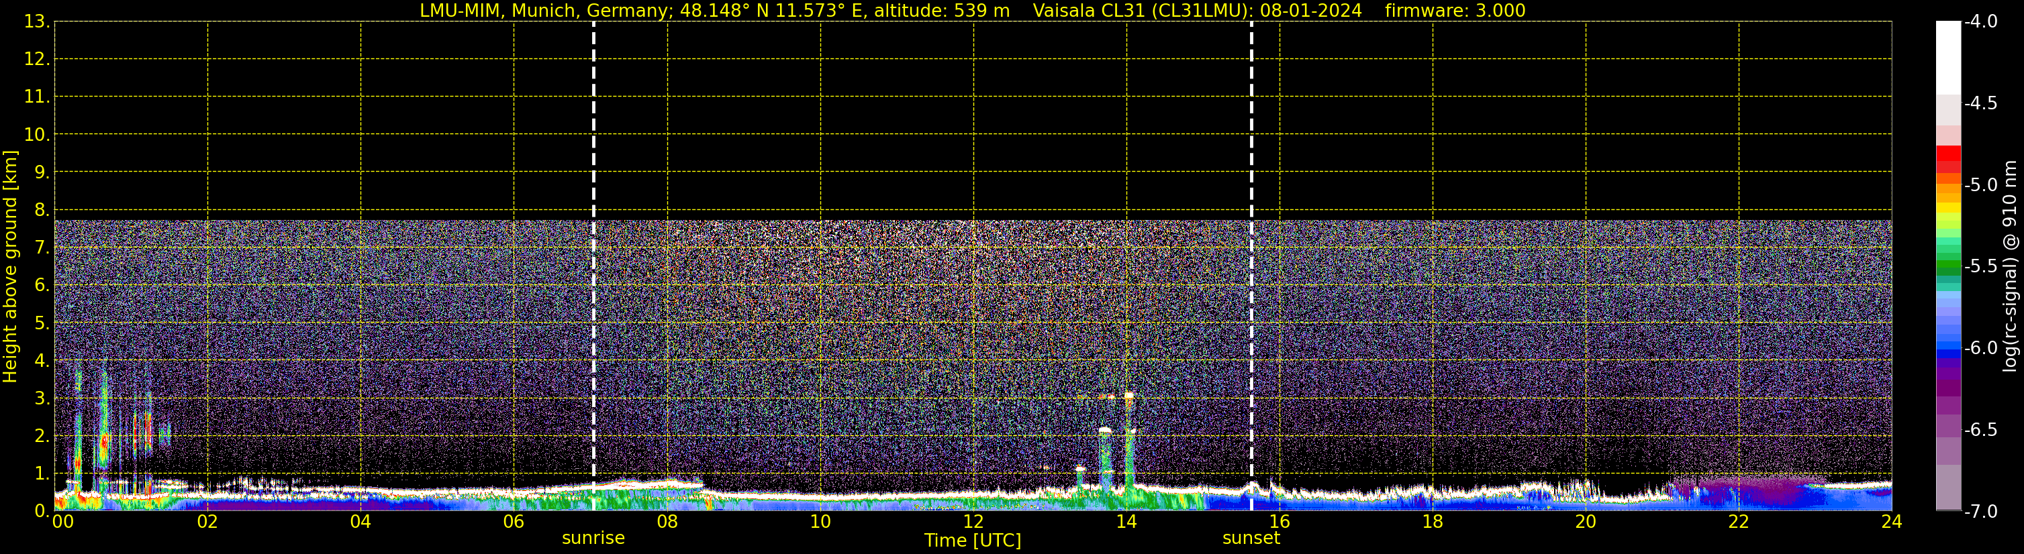This screenshot has width=2024, height=554.
Task: Click the height axis tick "2."
Action: coord(42,437)
